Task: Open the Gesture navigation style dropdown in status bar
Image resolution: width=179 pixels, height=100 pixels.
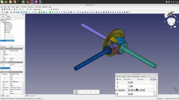Action: [x=160, y=99]
